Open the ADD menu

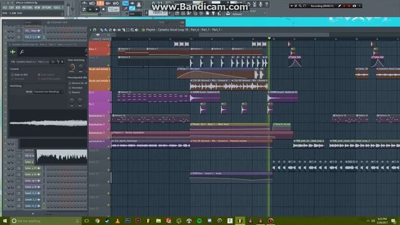pyautogui.click(x=18, y=7)
